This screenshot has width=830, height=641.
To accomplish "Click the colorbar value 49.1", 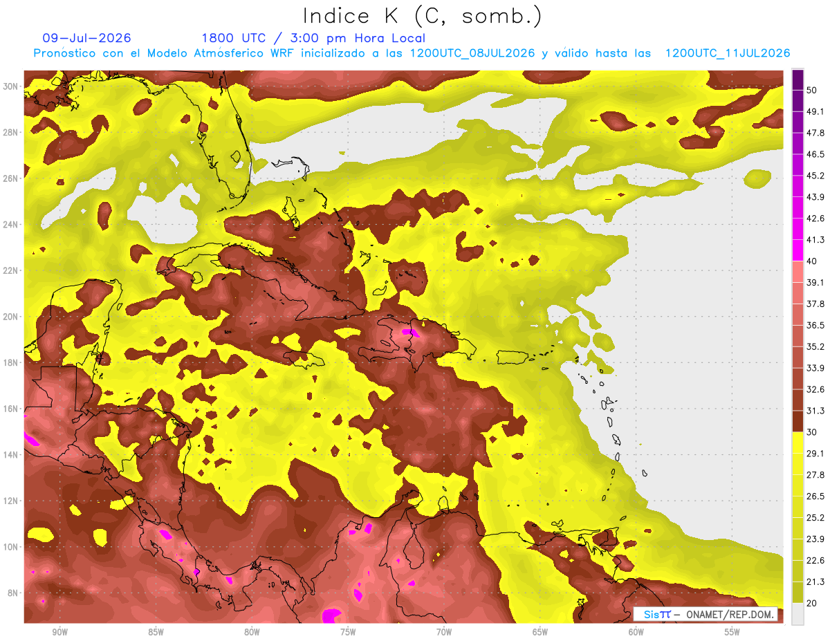I will (x=815, y=111).
